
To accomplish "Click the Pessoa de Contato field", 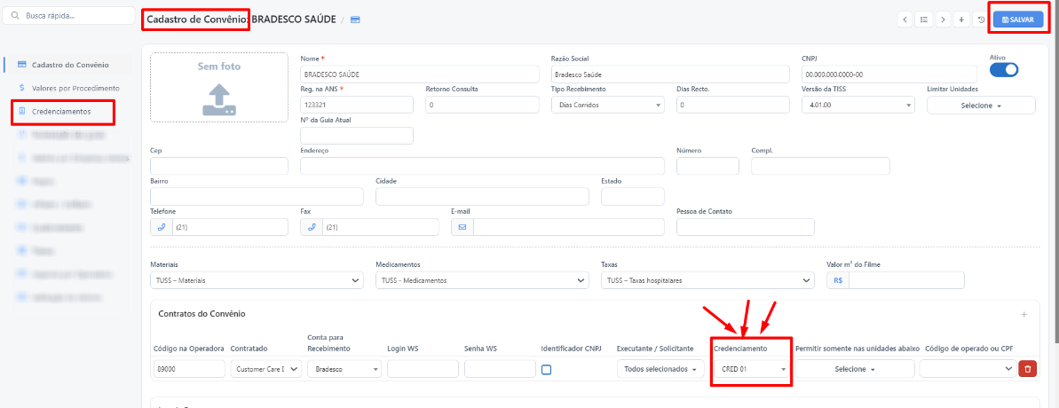I will [x=746, y=227].
